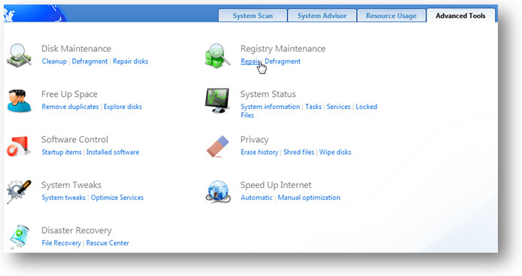This screenshot has height=276, width=522.
Task: Open the Repair disks link
Action: click(130, 62)
